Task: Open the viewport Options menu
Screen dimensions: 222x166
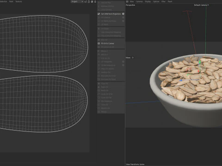Action: pyautogui.click(x=156, y=1)
